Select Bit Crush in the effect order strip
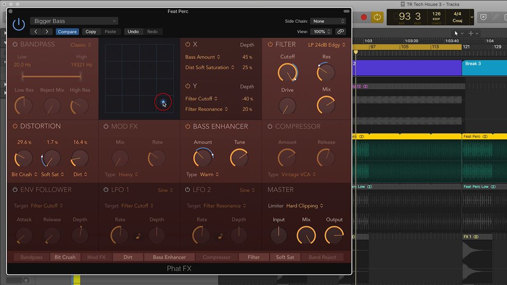The width and height of the screenshot is (507, 285). pyautogui.click(x=64, y=257)
